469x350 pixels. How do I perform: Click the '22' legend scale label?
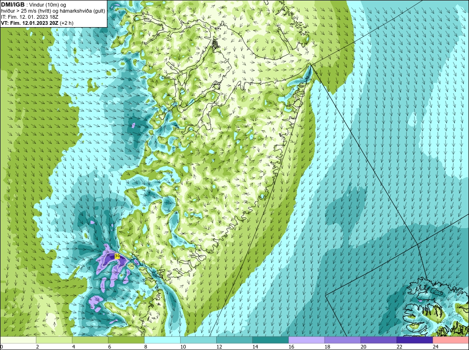coord(399,347)
